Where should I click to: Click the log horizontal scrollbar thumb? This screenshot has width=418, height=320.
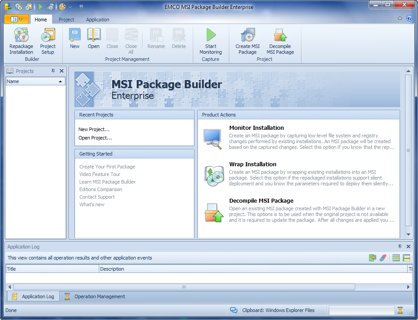click(x=184, y=287)
